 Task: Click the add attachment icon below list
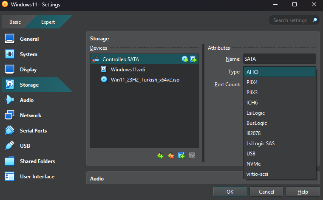(181, 155)
